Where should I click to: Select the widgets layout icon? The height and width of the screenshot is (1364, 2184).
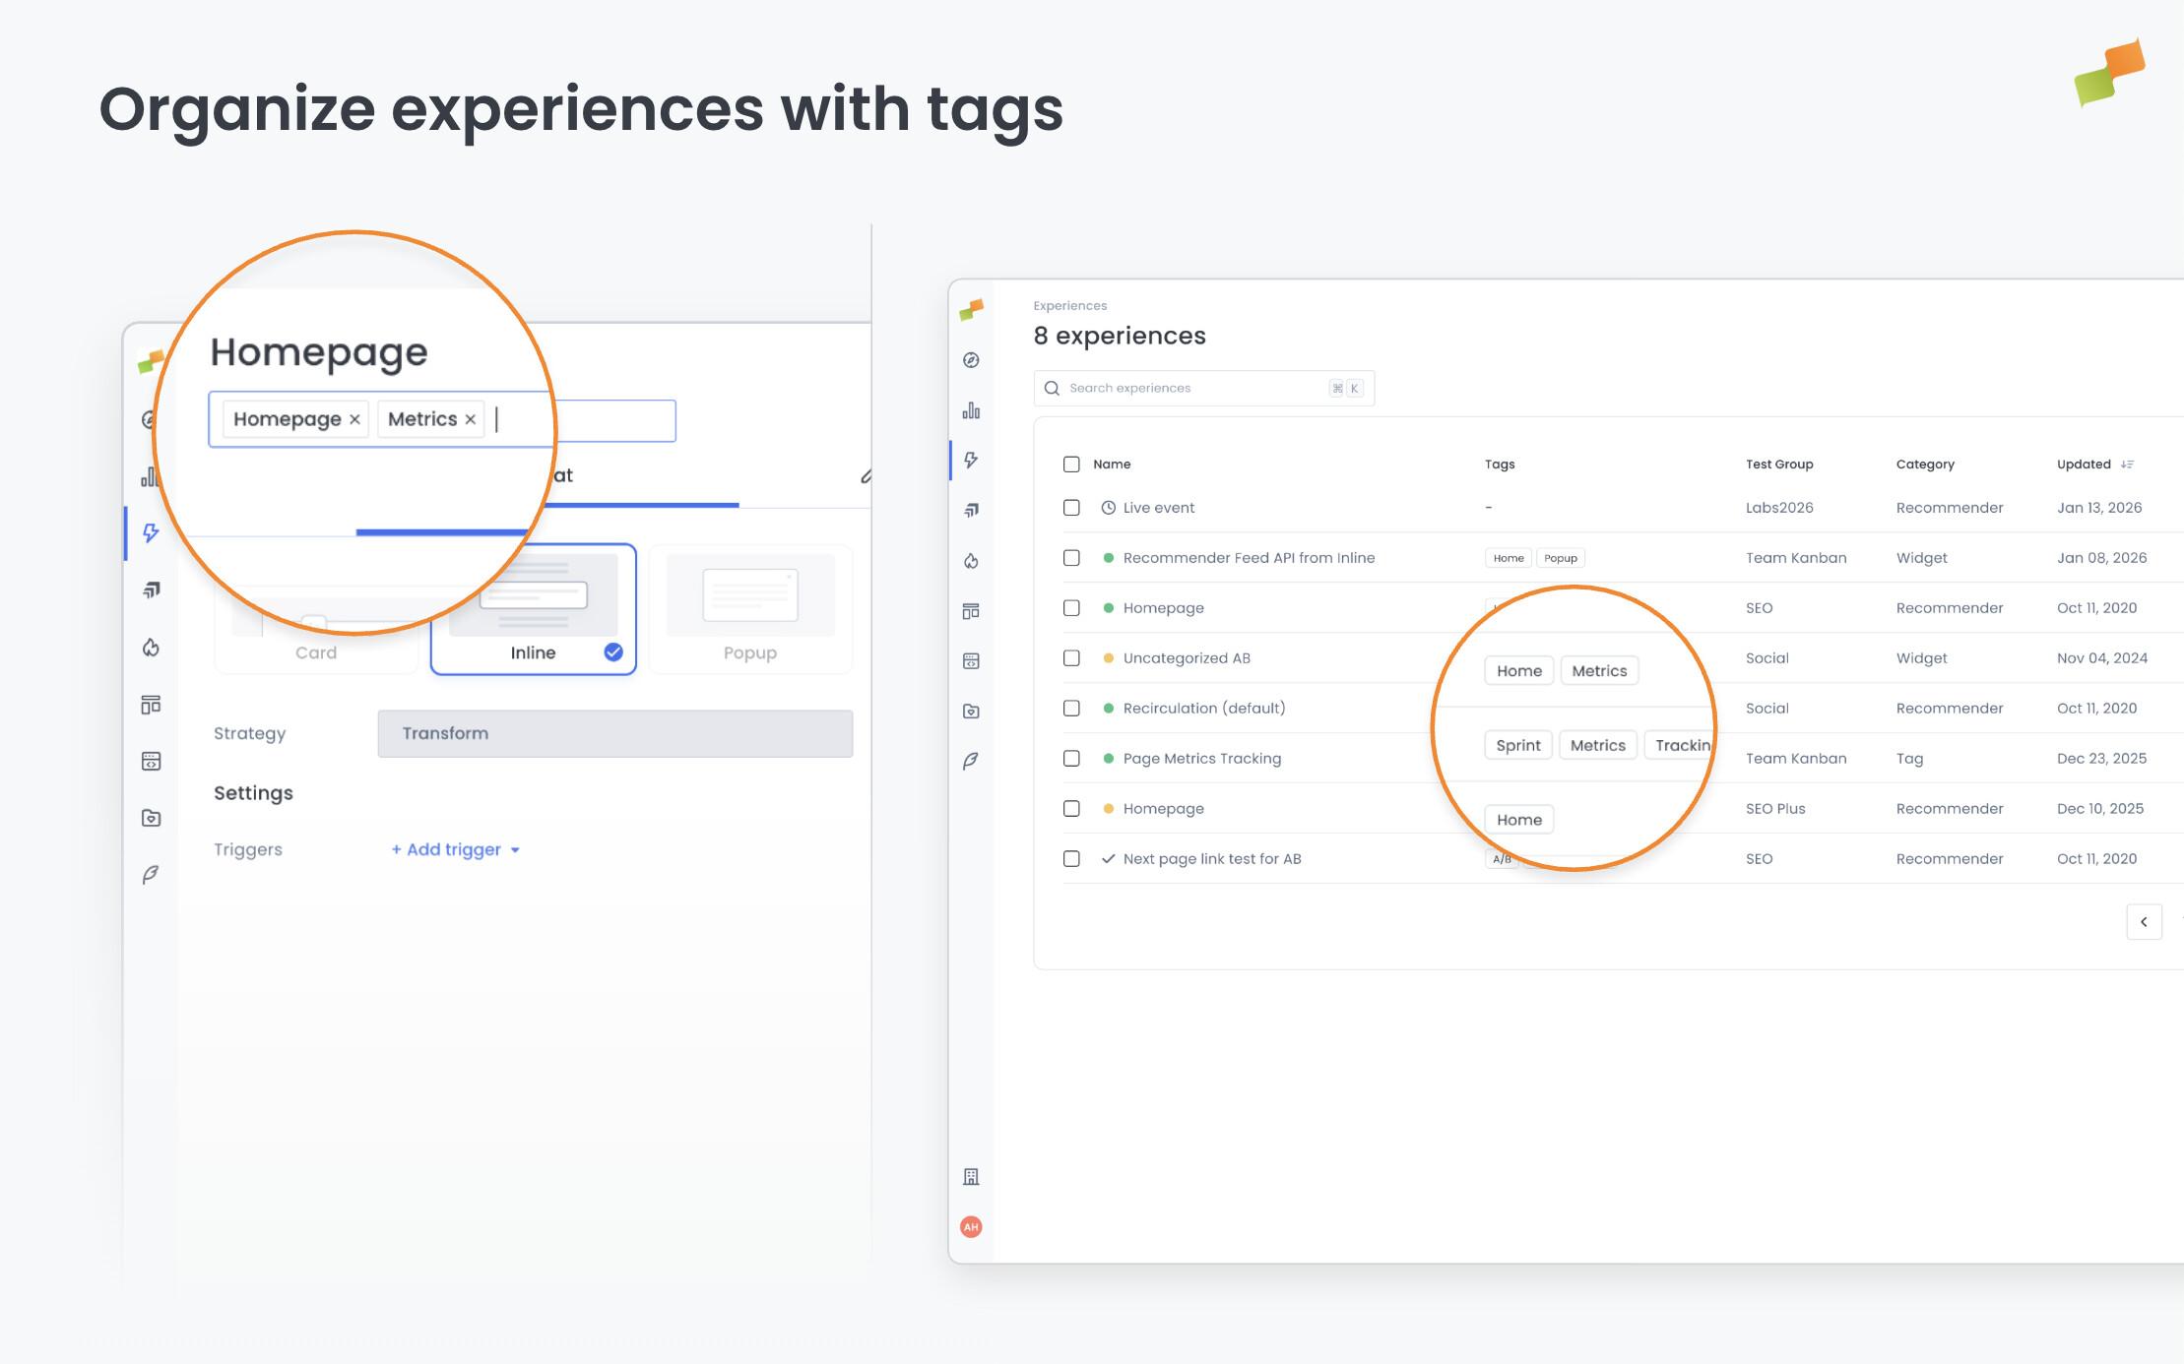[971, 610]
